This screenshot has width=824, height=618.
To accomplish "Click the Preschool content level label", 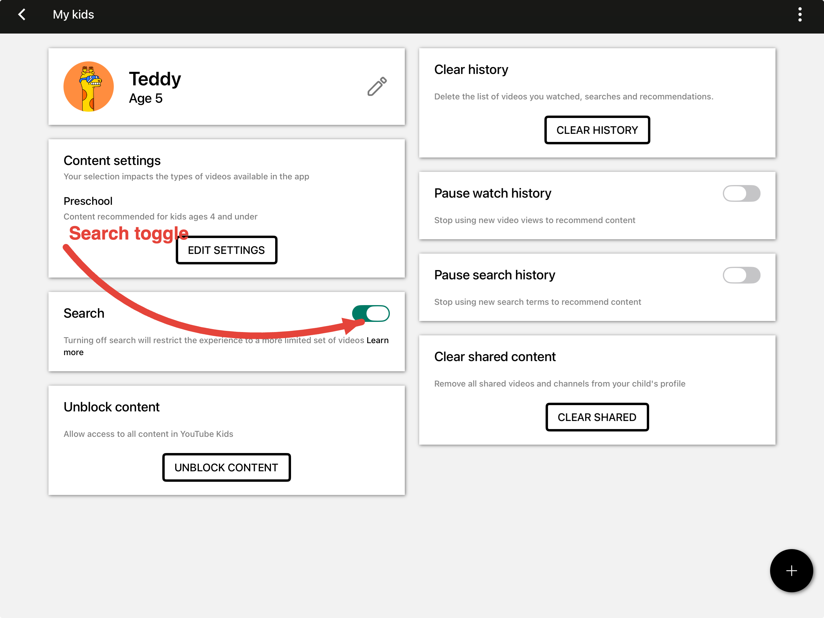I will pos(88,201).
